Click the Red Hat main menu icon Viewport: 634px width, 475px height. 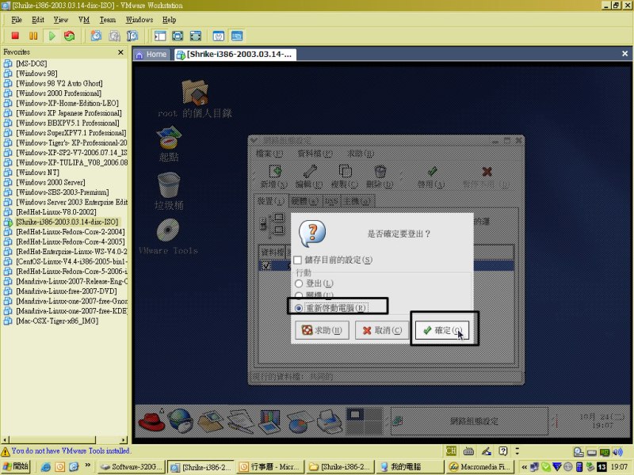pyautogui.click(x=151, y=420)
